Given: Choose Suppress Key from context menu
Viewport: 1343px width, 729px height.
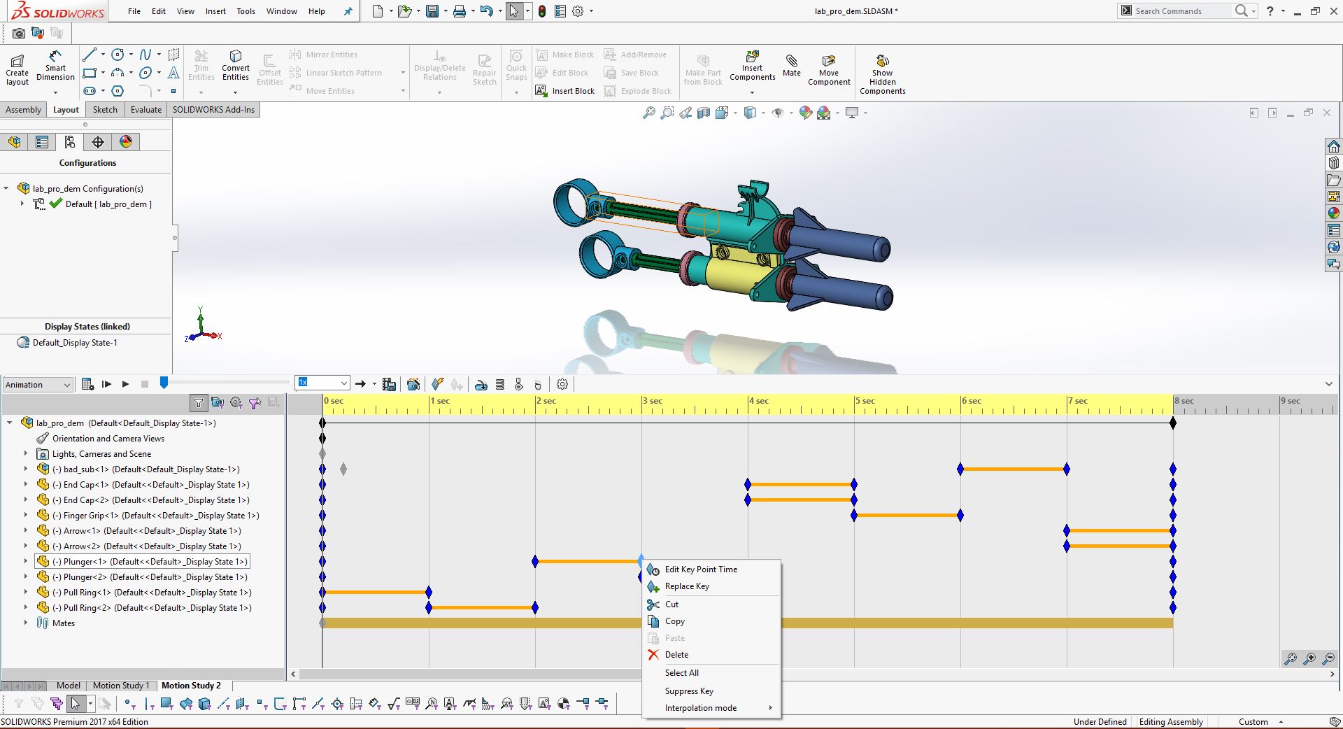Looking at the screenshot, I should [711, 691].
